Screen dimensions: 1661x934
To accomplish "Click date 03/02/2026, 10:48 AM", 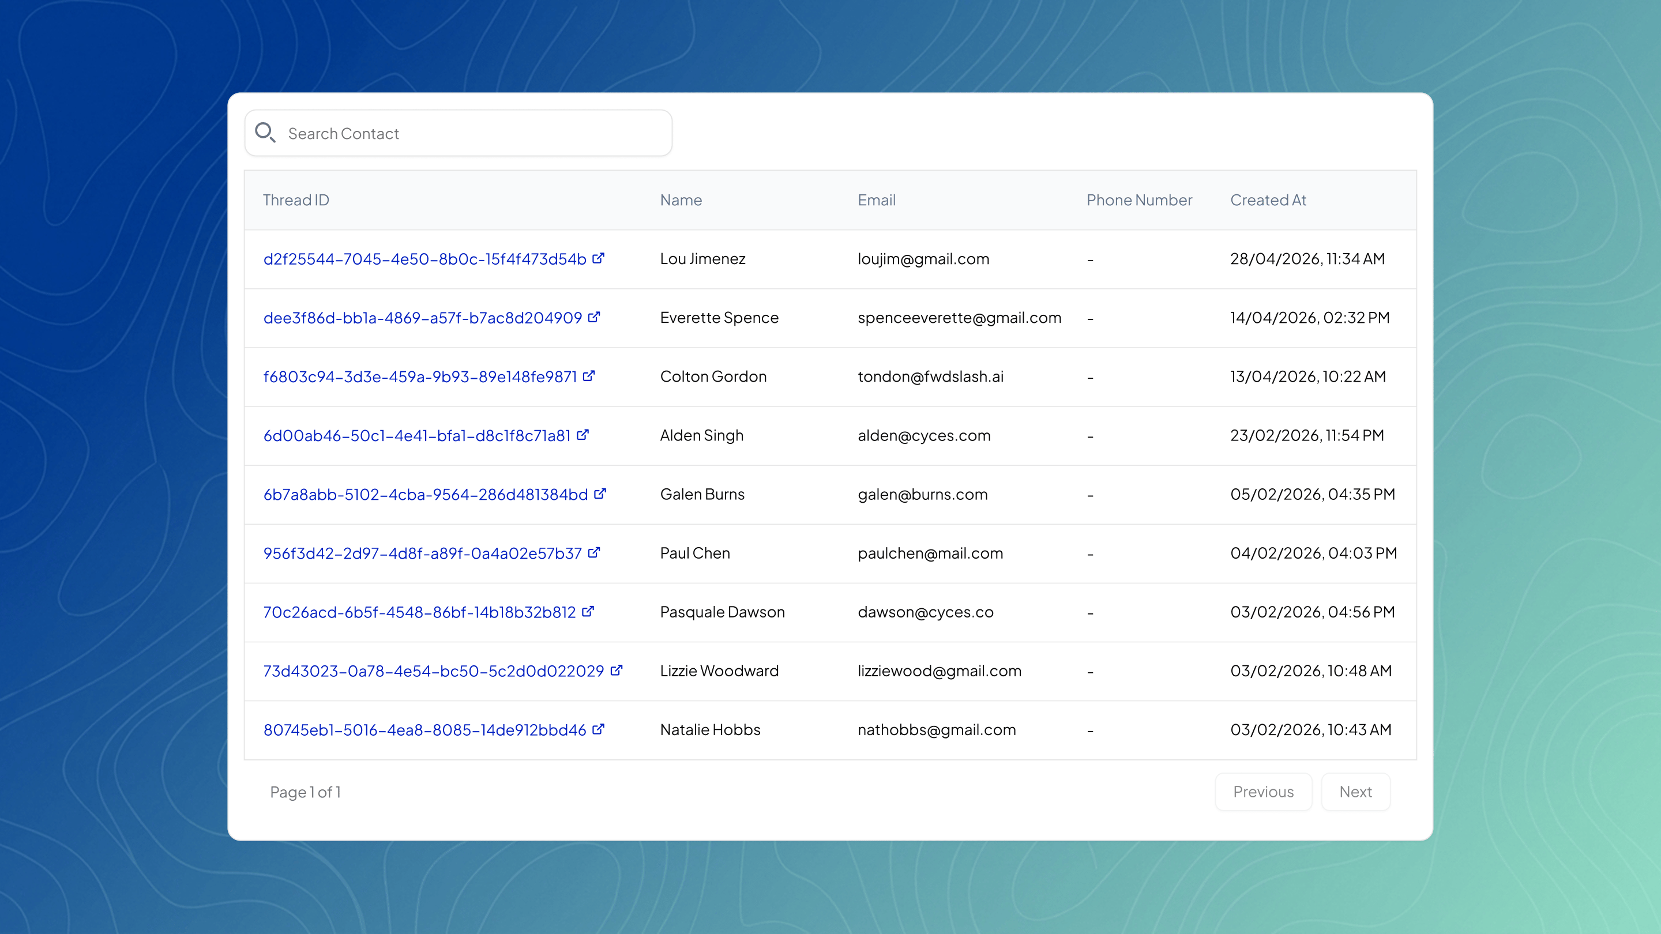I will [1311, 671].
